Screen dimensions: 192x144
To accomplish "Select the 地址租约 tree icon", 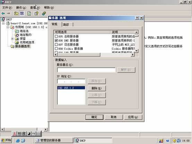I will 17,35.
